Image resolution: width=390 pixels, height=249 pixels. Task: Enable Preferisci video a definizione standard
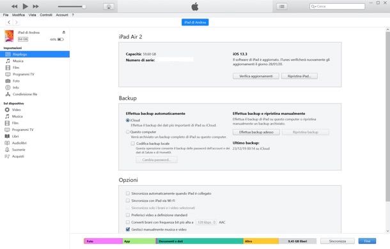128,215
